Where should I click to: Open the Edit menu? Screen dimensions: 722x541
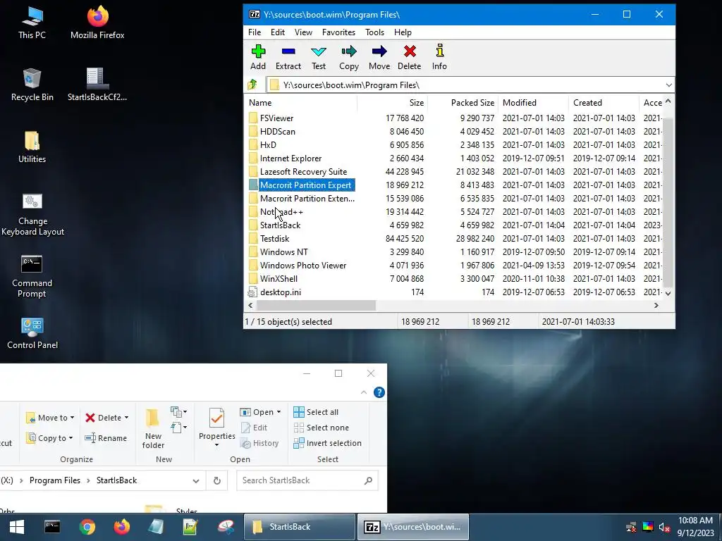(278, 32)
